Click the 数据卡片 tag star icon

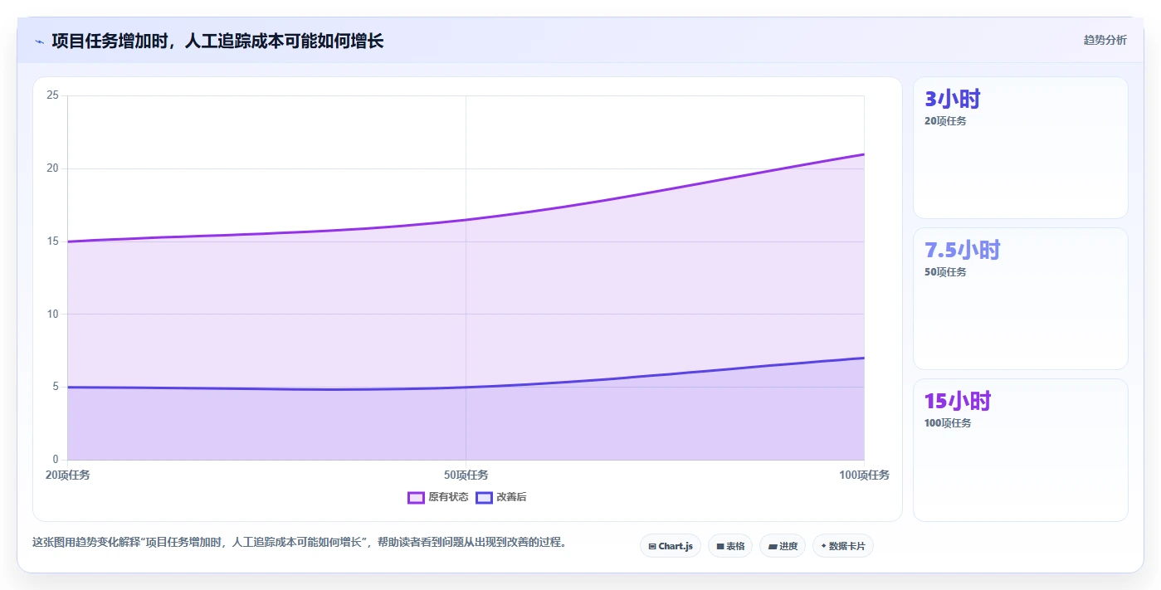(823, 546)
